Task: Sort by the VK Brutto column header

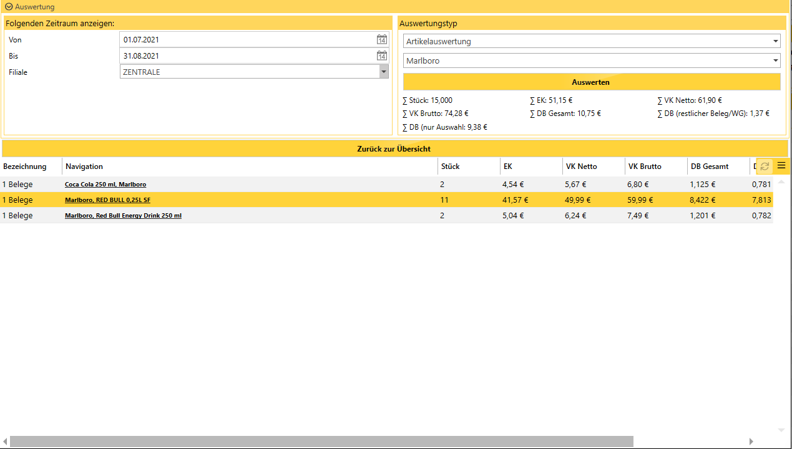Action: click(657, 167)
